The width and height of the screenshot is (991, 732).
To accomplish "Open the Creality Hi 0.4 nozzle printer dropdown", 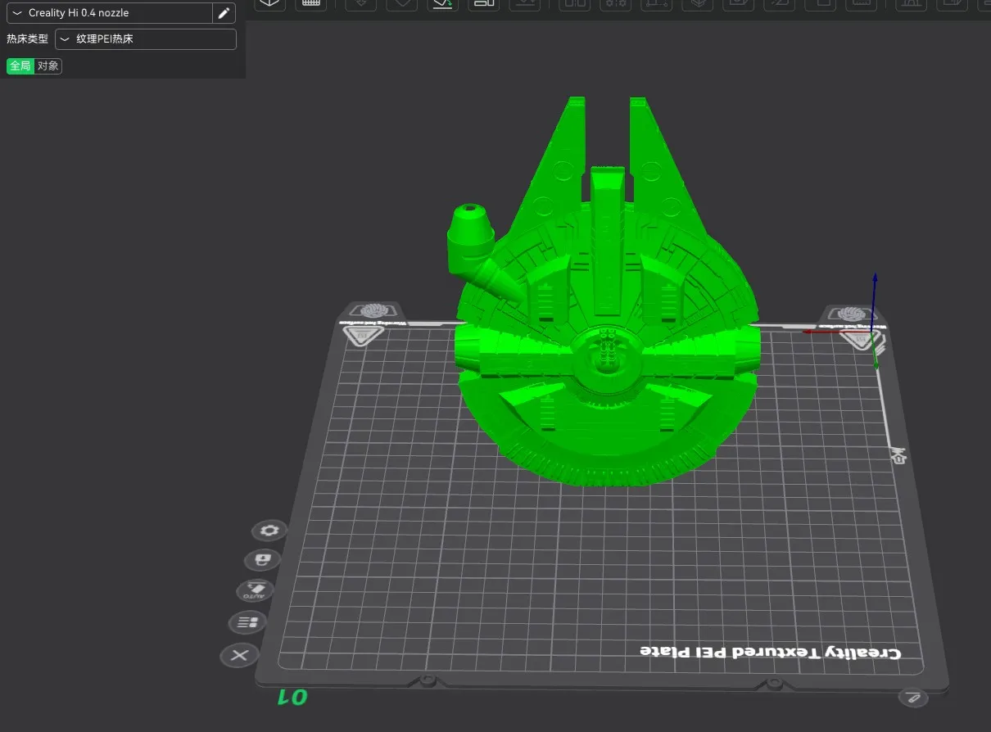I will point(109,13).
